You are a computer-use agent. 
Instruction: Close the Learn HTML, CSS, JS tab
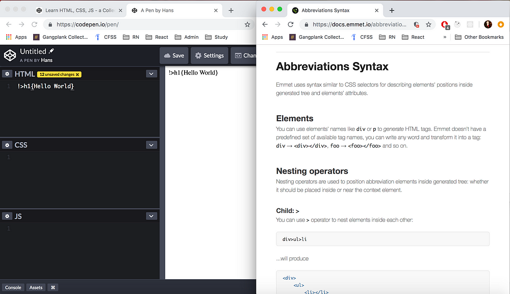pos(120,10)
